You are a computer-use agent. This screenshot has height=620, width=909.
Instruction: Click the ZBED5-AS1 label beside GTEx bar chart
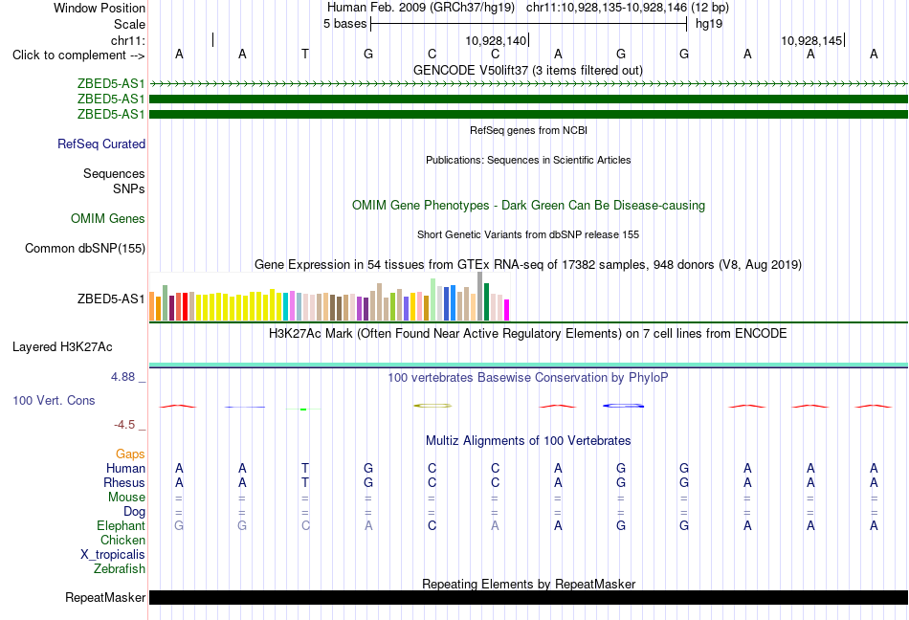(x=111, y=299)
